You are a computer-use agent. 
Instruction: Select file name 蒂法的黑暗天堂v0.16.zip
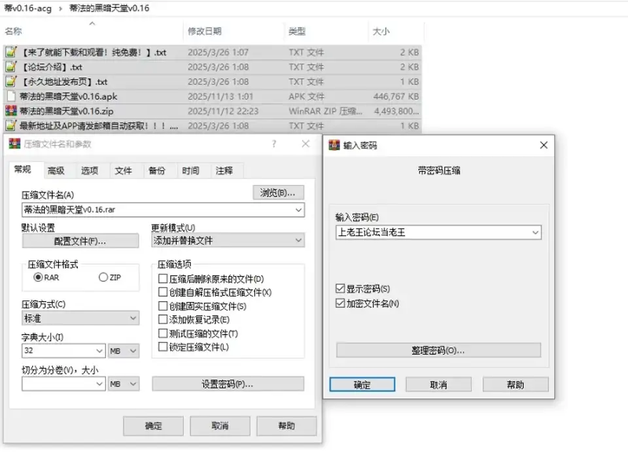click(x=67, y=111)
